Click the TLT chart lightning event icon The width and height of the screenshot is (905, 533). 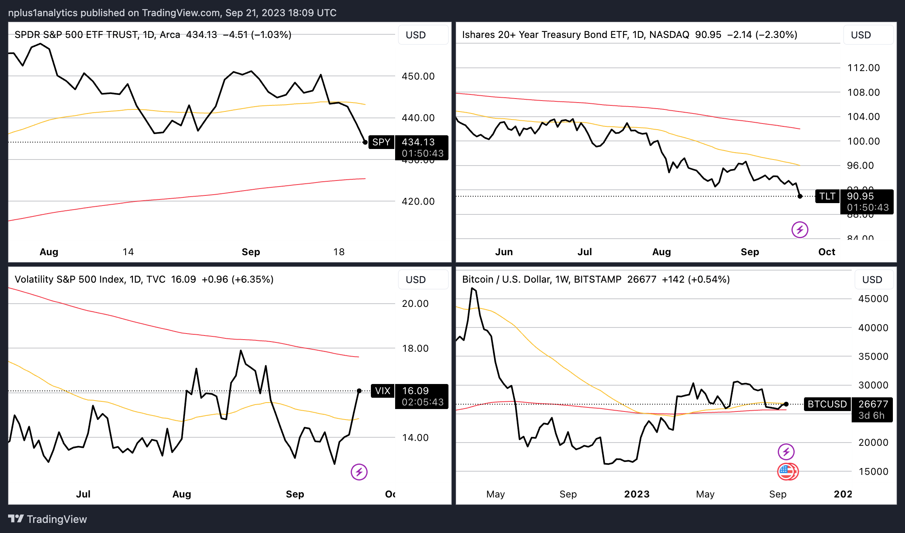click(x=800, y=230)
